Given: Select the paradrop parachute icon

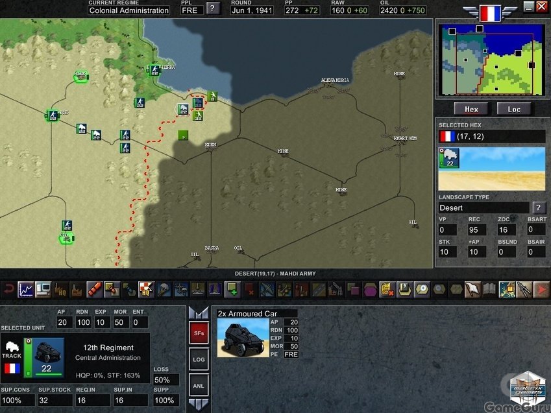Looking at the screenshot, I should pyautogui.click(x=164, y=290).
